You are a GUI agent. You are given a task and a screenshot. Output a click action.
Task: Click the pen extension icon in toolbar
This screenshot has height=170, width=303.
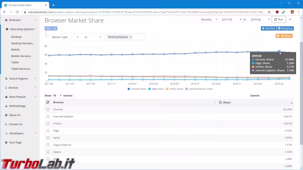click(x=283, y=12)
